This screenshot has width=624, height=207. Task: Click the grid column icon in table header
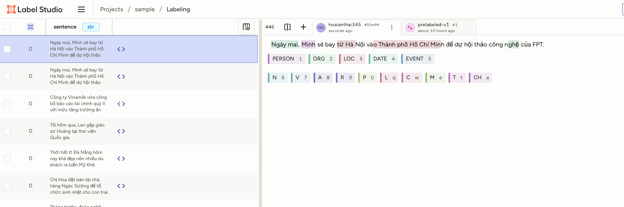(30, 27)
